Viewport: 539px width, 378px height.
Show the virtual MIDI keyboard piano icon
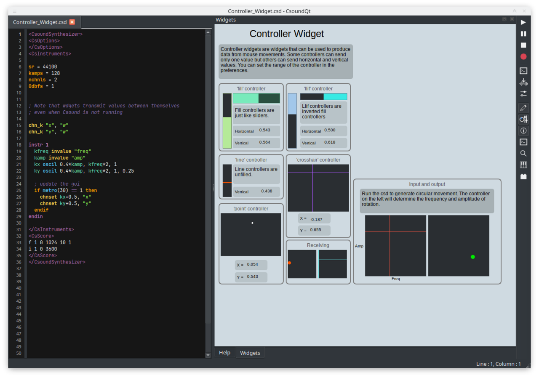click(523, 165)
